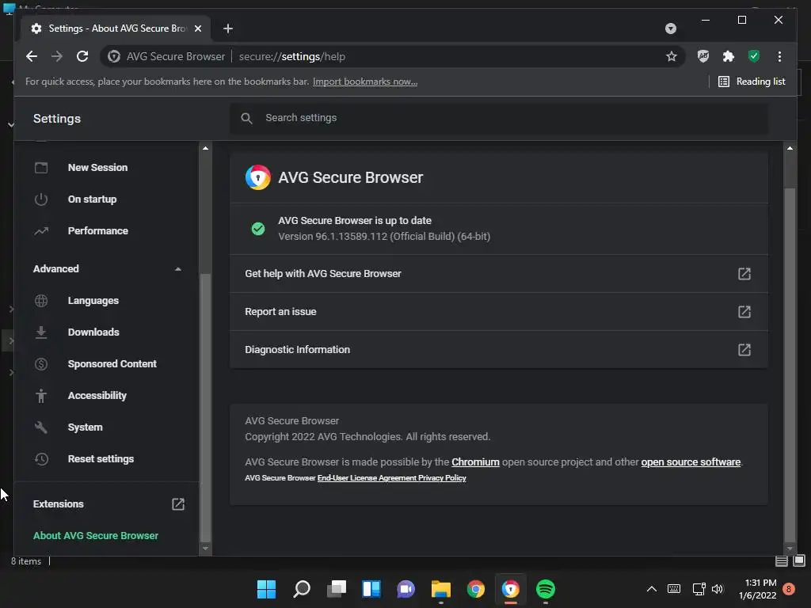Open a new tab with the plus button
Image resolution: width=811 pixels, height=608 pixels.
(228, 28)
